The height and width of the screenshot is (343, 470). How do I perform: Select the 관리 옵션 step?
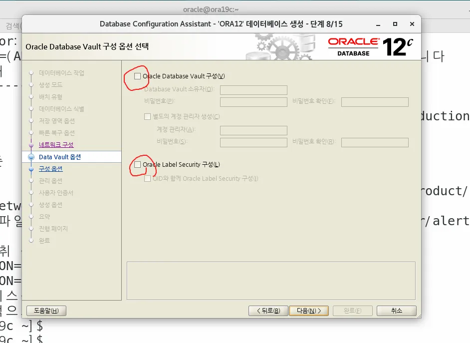tap(51, 181)
